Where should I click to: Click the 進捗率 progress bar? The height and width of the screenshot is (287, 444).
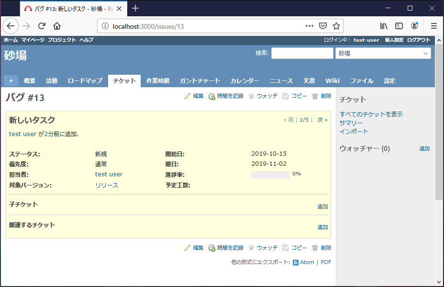[x=270, y=175]
